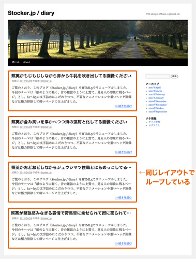
Task: Click 続きを読む in the 含み笑い post
Action: (124, 152)
